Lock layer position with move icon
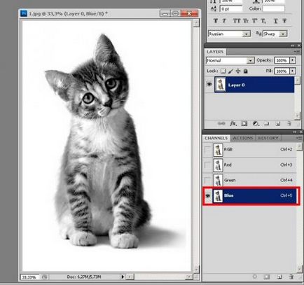304x285 pixels. coord(238,71)
